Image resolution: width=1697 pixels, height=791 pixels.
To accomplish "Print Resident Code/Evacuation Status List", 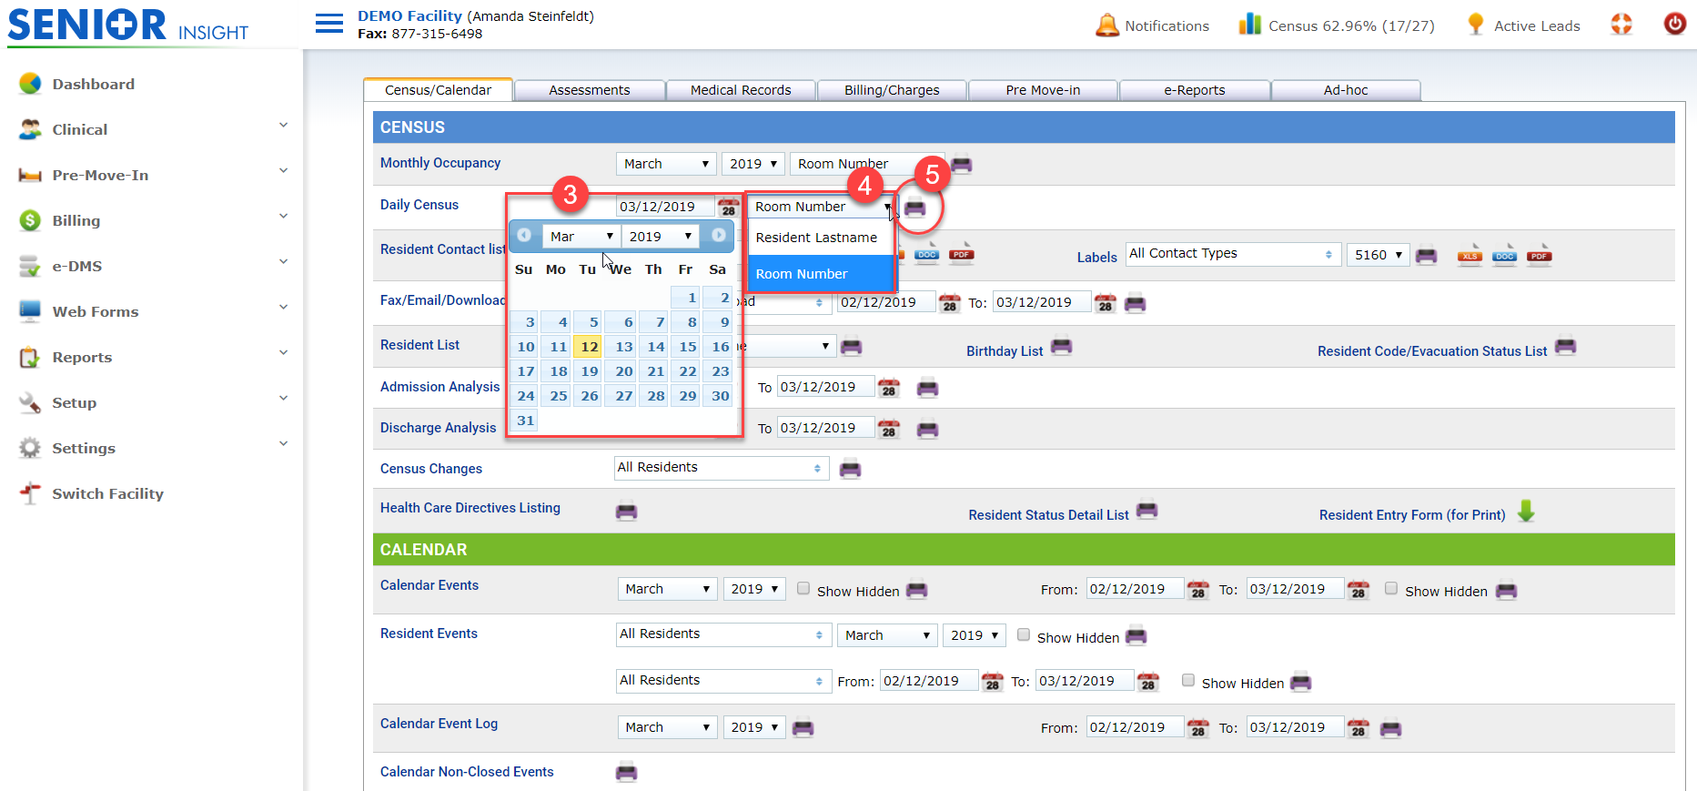I will pyautogui.click(x=1566, y=347).
